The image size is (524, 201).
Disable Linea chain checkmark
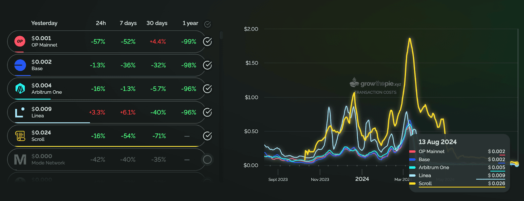(207, 112)
